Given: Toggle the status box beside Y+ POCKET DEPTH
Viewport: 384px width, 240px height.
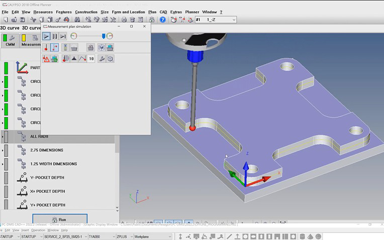Looking at the screenshot, I should pos(7,205).
